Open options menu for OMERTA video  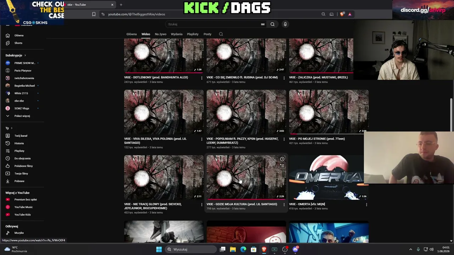366,205
